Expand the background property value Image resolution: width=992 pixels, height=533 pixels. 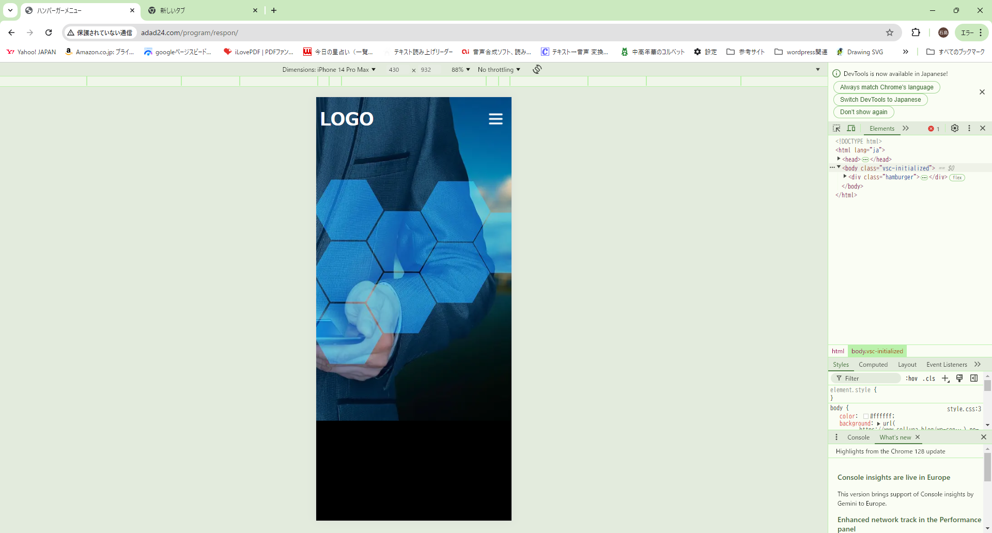click(x=878, y=424)
